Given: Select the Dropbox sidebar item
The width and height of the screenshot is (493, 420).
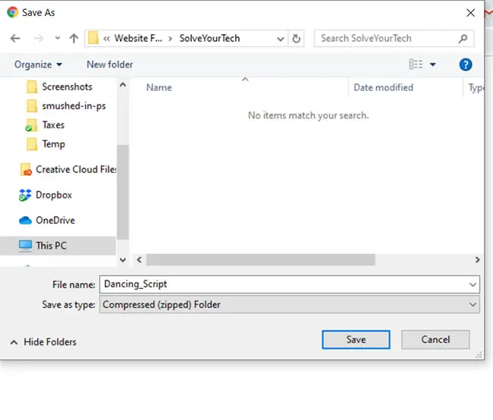Looking at the screenshot, I should click(53, 195).
